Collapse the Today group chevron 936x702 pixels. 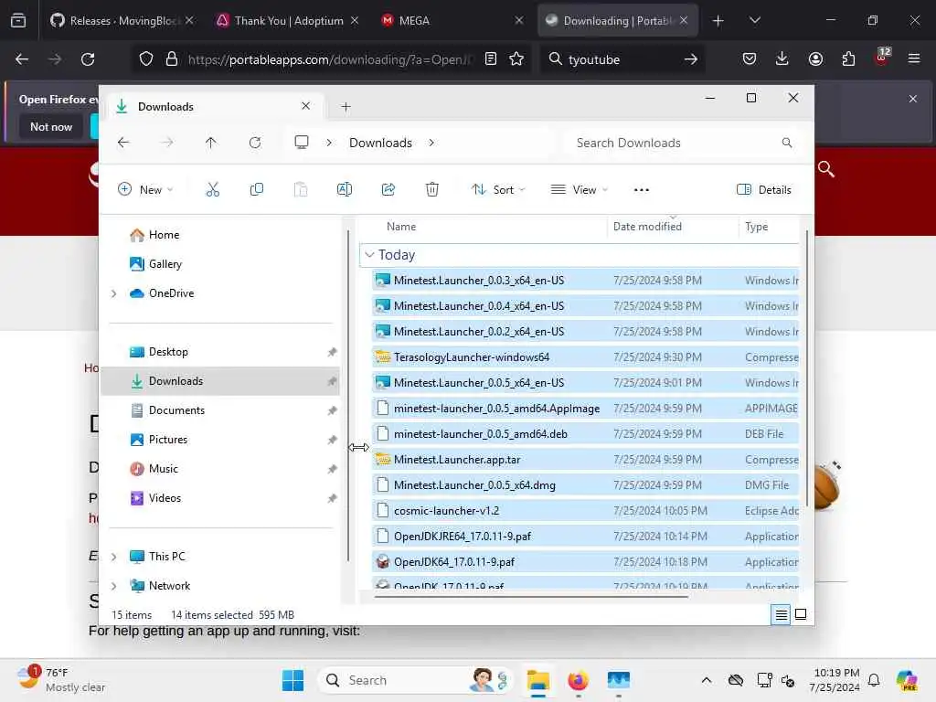(369, 255)
